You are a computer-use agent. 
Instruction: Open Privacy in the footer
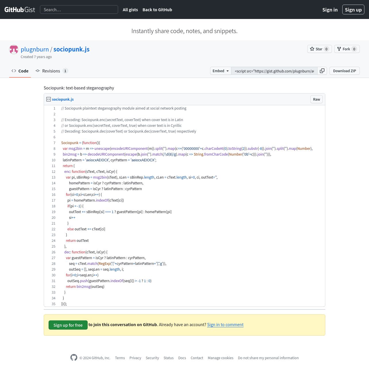(x=135, y=358)
